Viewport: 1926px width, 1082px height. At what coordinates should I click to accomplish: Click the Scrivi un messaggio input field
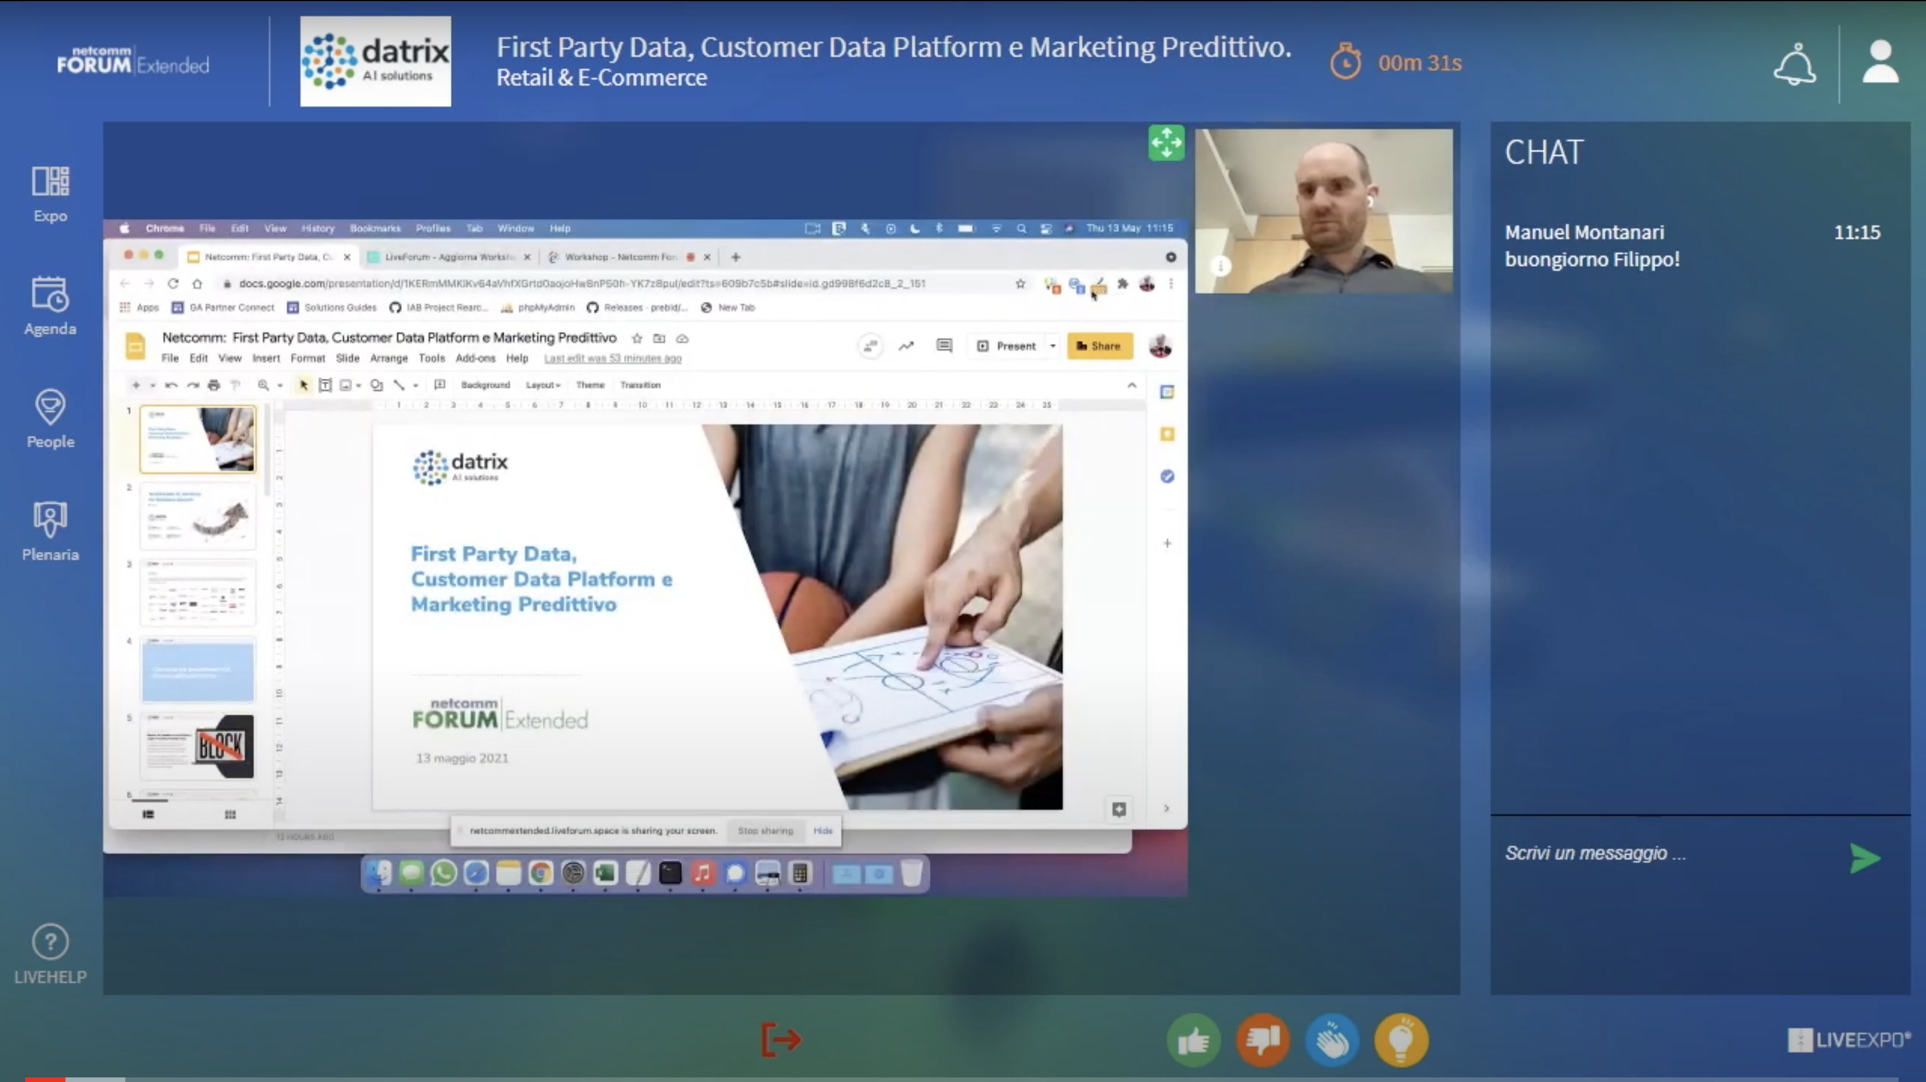coord(1595,854)
